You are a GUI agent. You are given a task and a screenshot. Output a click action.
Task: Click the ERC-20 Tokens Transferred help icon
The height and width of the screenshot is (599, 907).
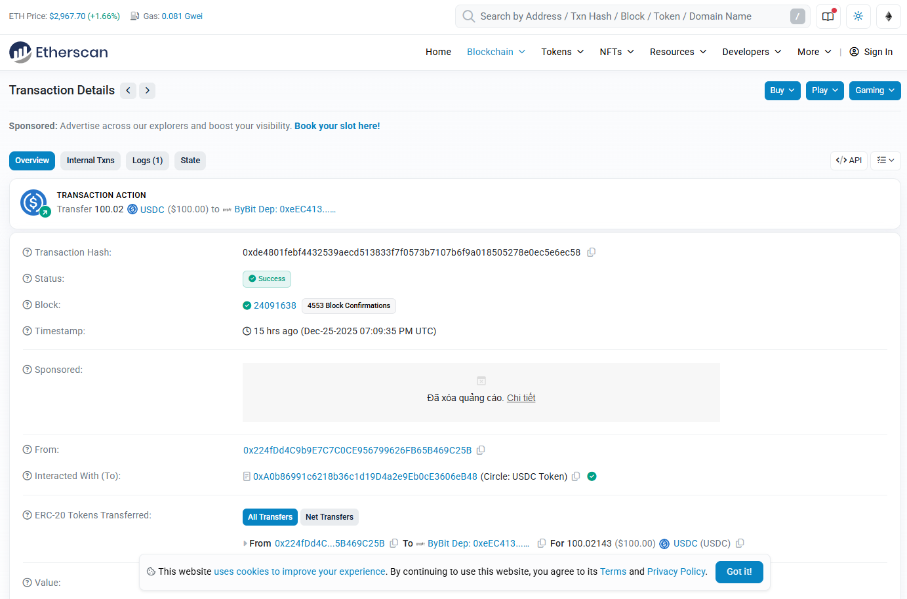coord(28,515)
